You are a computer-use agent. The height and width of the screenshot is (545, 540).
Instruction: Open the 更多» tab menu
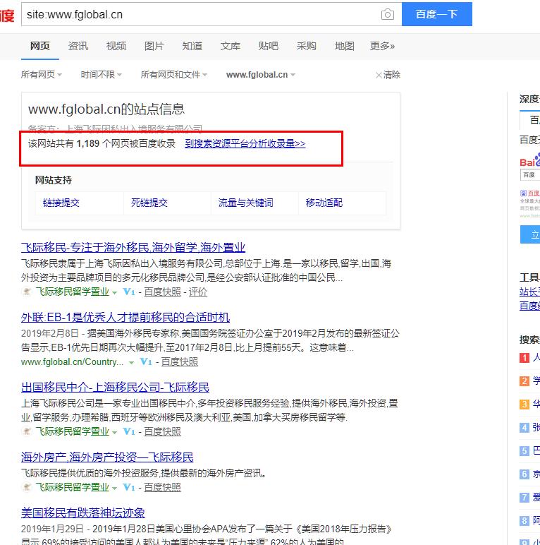pyautogui.click(x=383, y=46)
